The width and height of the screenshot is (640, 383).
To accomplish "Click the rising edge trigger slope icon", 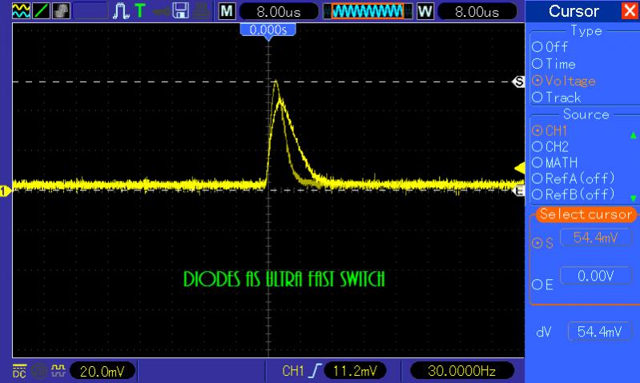I will [316, 371].
